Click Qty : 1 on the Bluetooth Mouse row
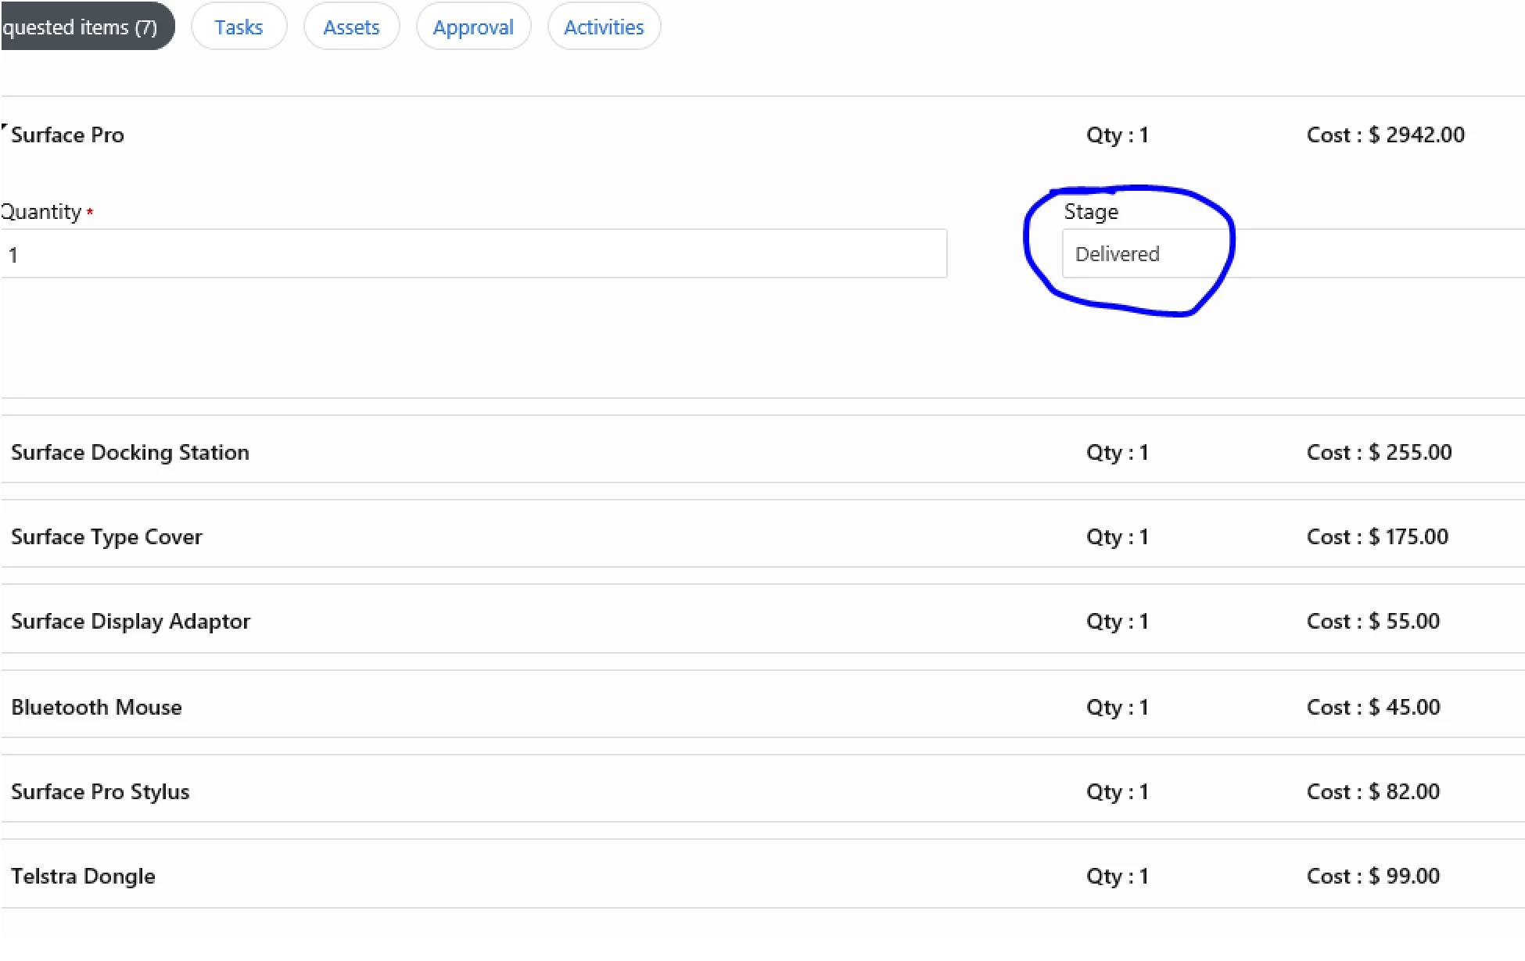 click(x=1117, y=707)
